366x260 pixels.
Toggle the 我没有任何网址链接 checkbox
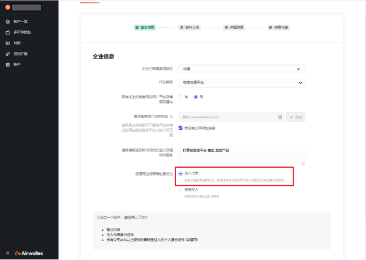pos(181,128)
